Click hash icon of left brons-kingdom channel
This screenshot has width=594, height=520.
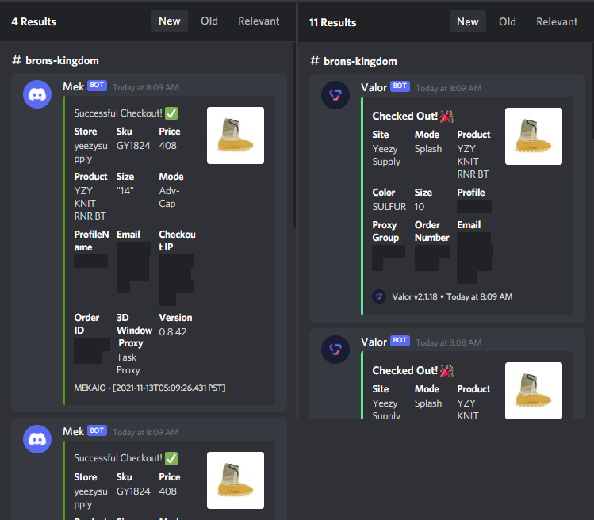[17, 60]
